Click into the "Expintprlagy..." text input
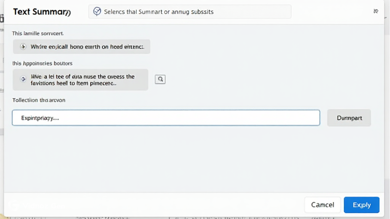Image resolution: width=390 pixels, height=219 pixels. (x=166, y=118)
